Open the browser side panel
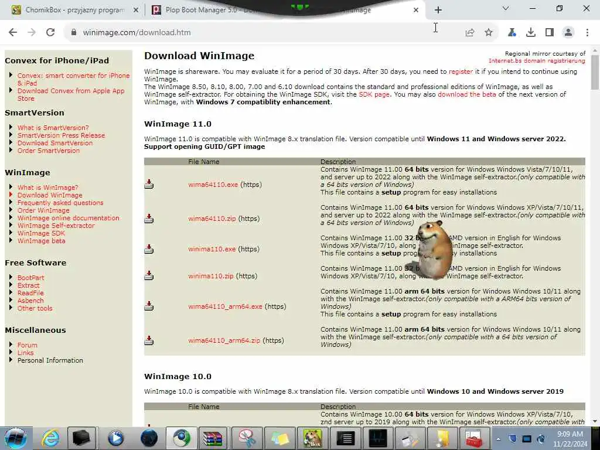Viewport: 600px width, 450px height. tap(550, 33)
